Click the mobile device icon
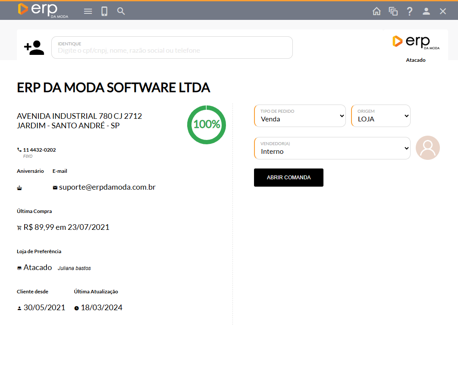 point(104,11)
